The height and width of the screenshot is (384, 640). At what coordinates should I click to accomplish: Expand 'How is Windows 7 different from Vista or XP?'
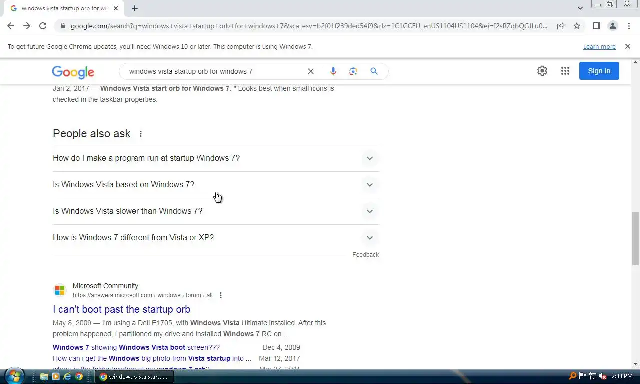(216, 238)
